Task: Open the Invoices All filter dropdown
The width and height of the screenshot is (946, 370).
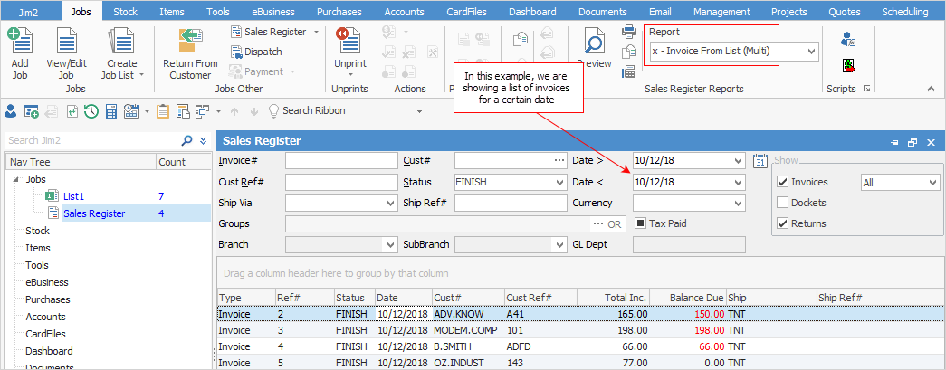Action: (933, 182)
